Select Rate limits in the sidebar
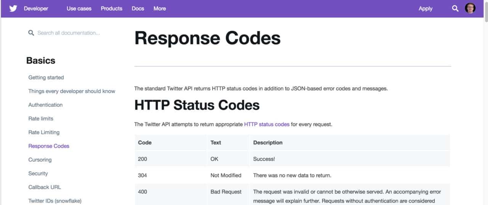 point(41,119)
